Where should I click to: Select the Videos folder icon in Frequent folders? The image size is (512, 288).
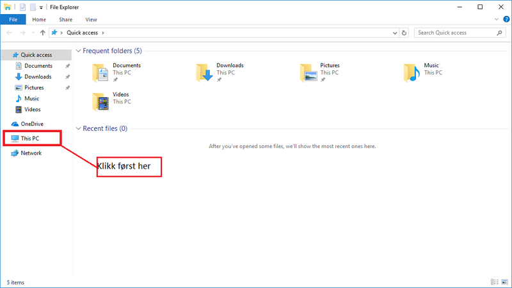pos(100,102)
